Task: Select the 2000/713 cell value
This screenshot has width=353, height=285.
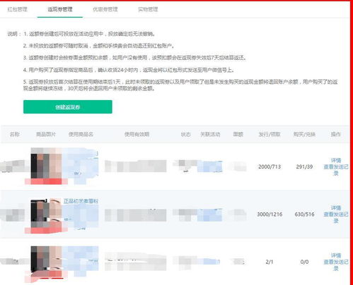Action: click(x=270, y=166)
